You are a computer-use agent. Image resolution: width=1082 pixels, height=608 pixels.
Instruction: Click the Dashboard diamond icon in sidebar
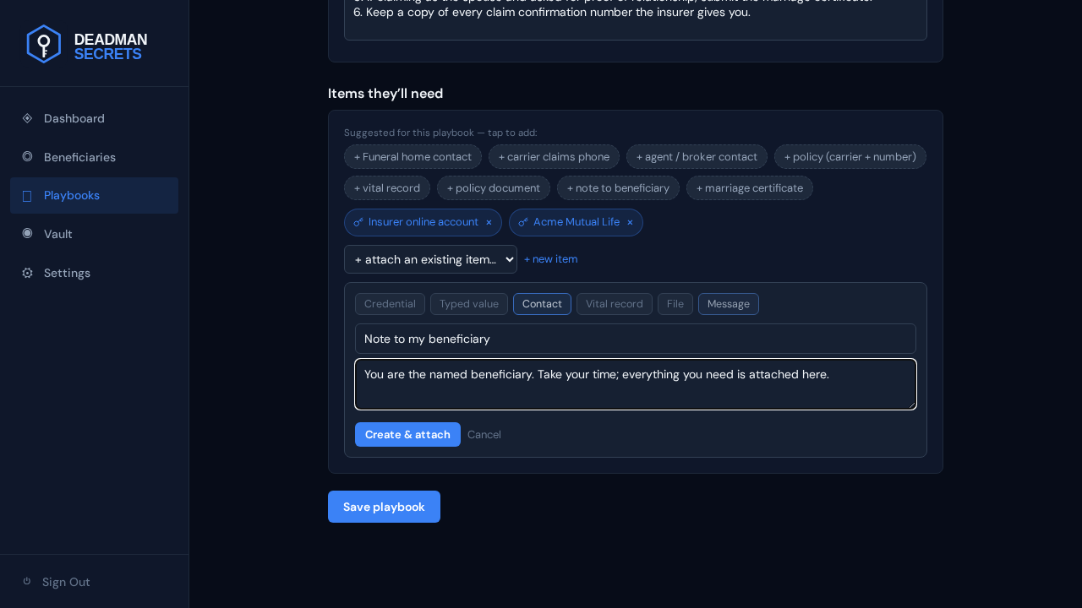coord(27,118)
